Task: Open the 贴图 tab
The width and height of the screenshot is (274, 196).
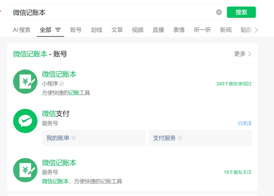Action: pos(246,30)
